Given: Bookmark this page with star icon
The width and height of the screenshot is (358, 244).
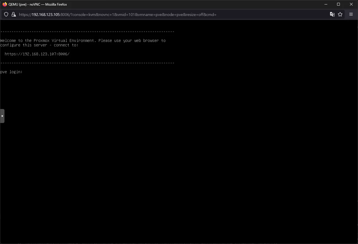Looking at the screenshot, I should [340, 14].
